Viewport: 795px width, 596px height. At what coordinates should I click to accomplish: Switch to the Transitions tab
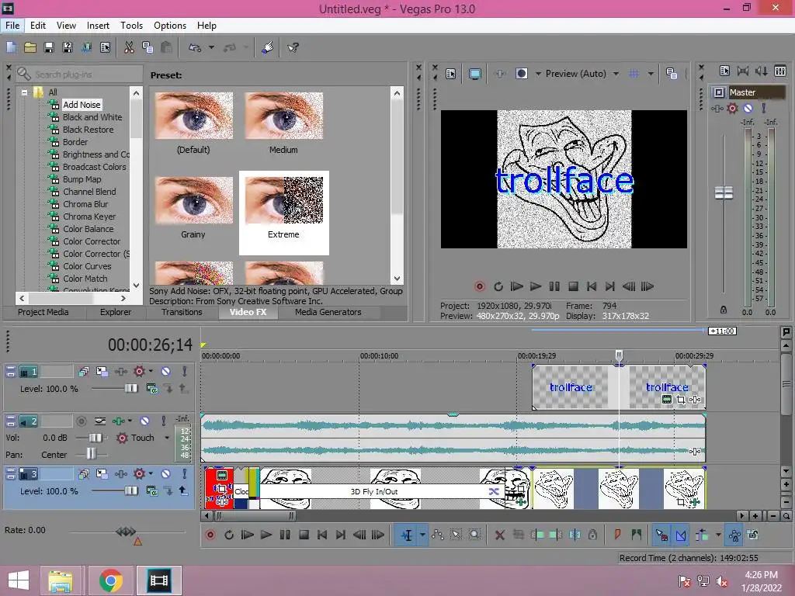182,312
